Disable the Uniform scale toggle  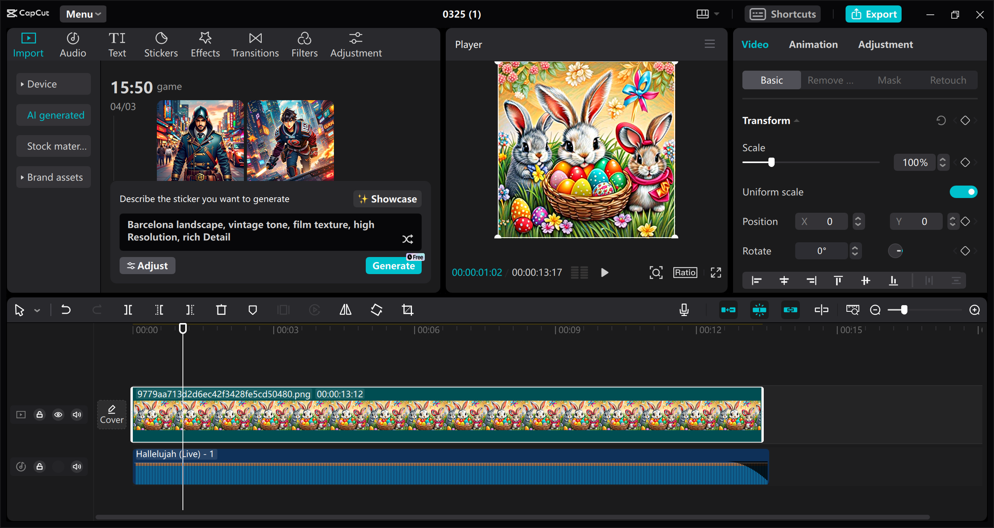point(964,191)
